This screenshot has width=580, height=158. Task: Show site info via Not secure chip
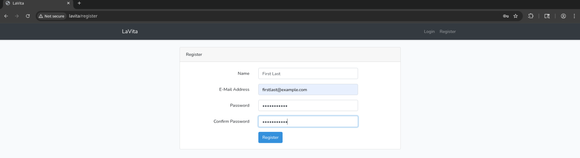tap(51, 16)
